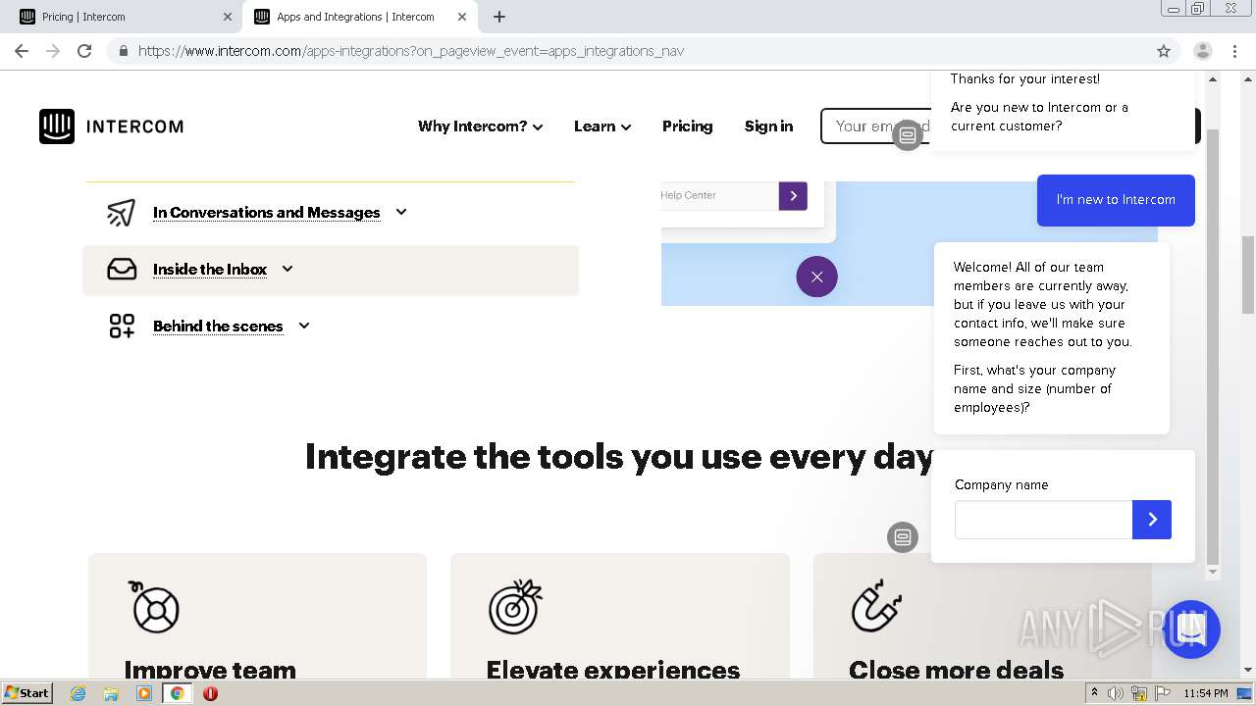Click the purple round close button

816,277
